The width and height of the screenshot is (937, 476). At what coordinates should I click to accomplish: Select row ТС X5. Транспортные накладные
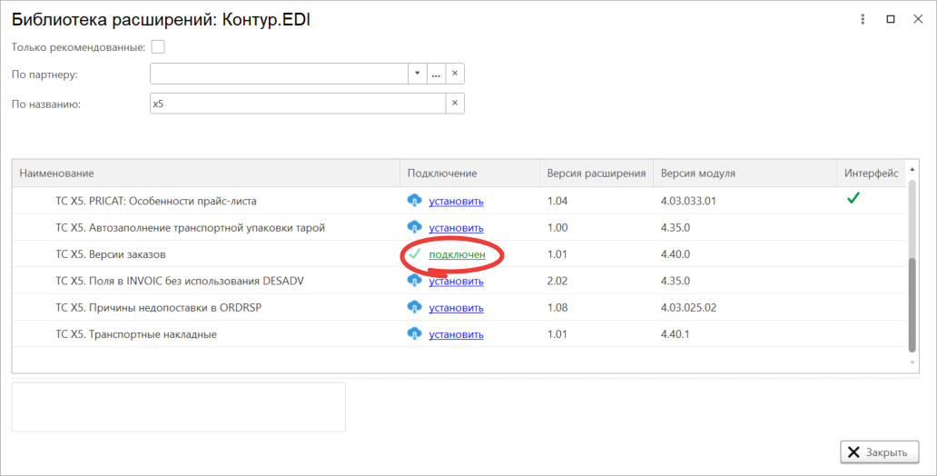[x=459, y=333]
